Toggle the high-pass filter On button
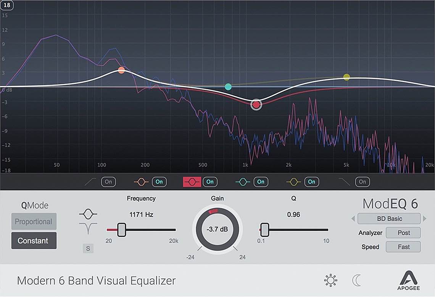Screen dimensions: 435x297 pos(108,182)
